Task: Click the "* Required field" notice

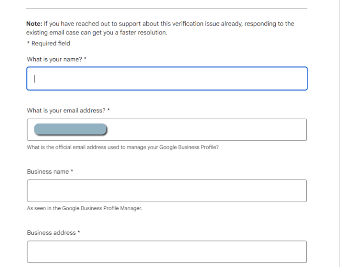Action: coord(49,43)
